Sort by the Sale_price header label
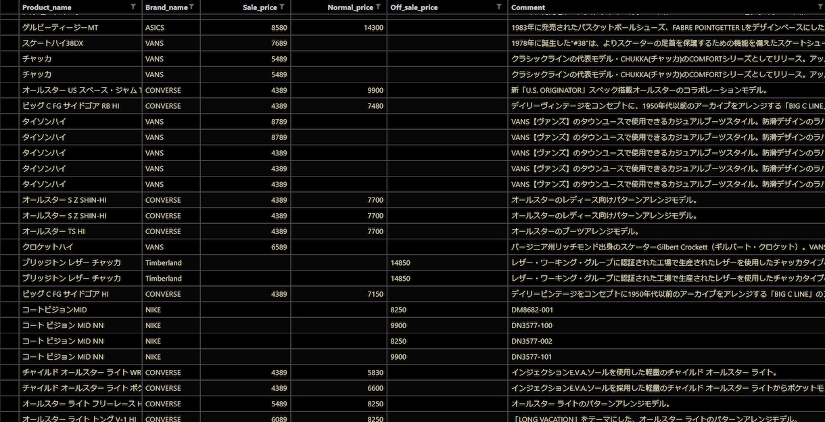 (260, 7)
